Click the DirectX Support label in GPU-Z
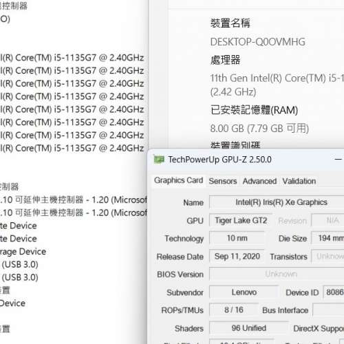Image resolution: width=344 pixels, height=344 pixels. pos(319,329)
